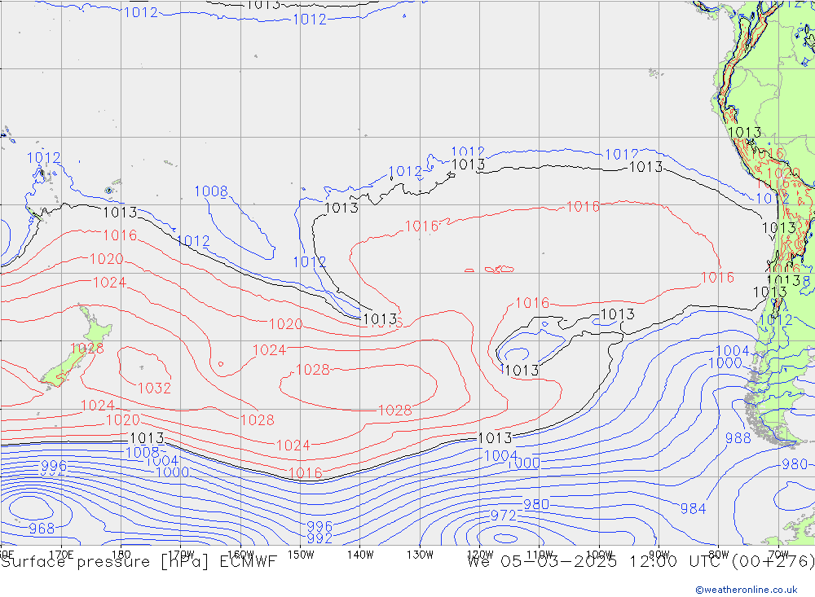The image size is (815, 597).
Task: Click the 130W longitude axis label
Action: click(420, 555)
